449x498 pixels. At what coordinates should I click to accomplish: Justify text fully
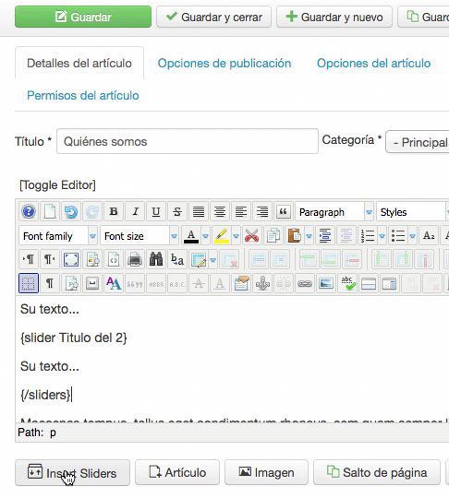[199, 211]
